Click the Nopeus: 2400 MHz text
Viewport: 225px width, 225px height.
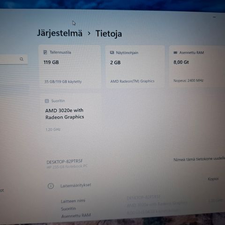click(188, 81)
